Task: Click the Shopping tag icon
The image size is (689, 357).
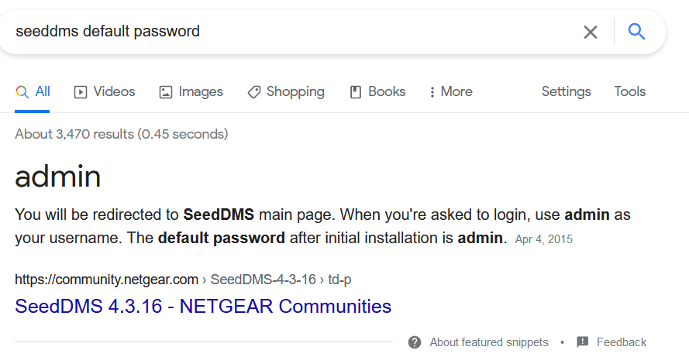Action: pos(254,92)
